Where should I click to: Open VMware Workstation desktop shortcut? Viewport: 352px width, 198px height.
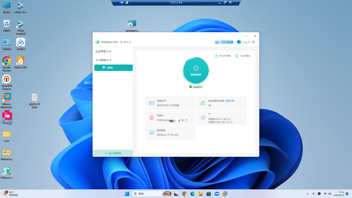pos(6,101)
